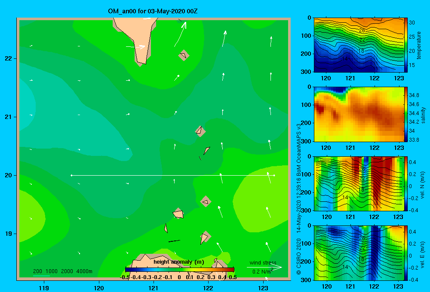Image resolution: width=430 pixels, height=292 pixels.
Task: Click the wind arrow over Taiwan's southern tip
Action: click(135, 47)
